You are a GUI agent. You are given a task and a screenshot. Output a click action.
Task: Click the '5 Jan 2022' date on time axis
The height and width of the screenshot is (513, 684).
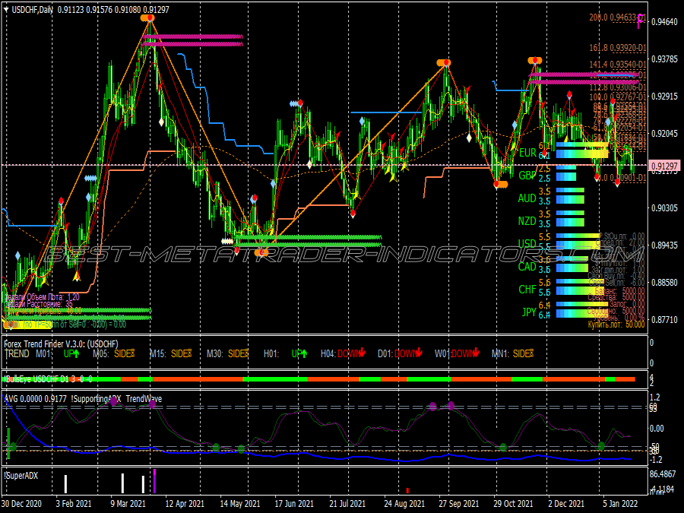coord(621,503)
